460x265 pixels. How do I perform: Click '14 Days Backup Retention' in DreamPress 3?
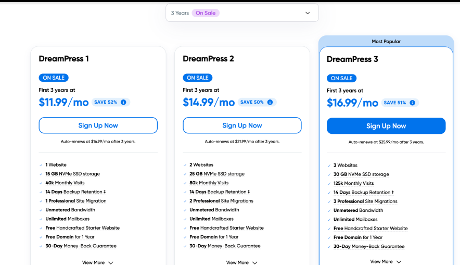[364, 193]
